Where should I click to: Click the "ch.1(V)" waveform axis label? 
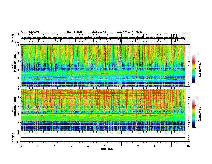click(13, 38)
